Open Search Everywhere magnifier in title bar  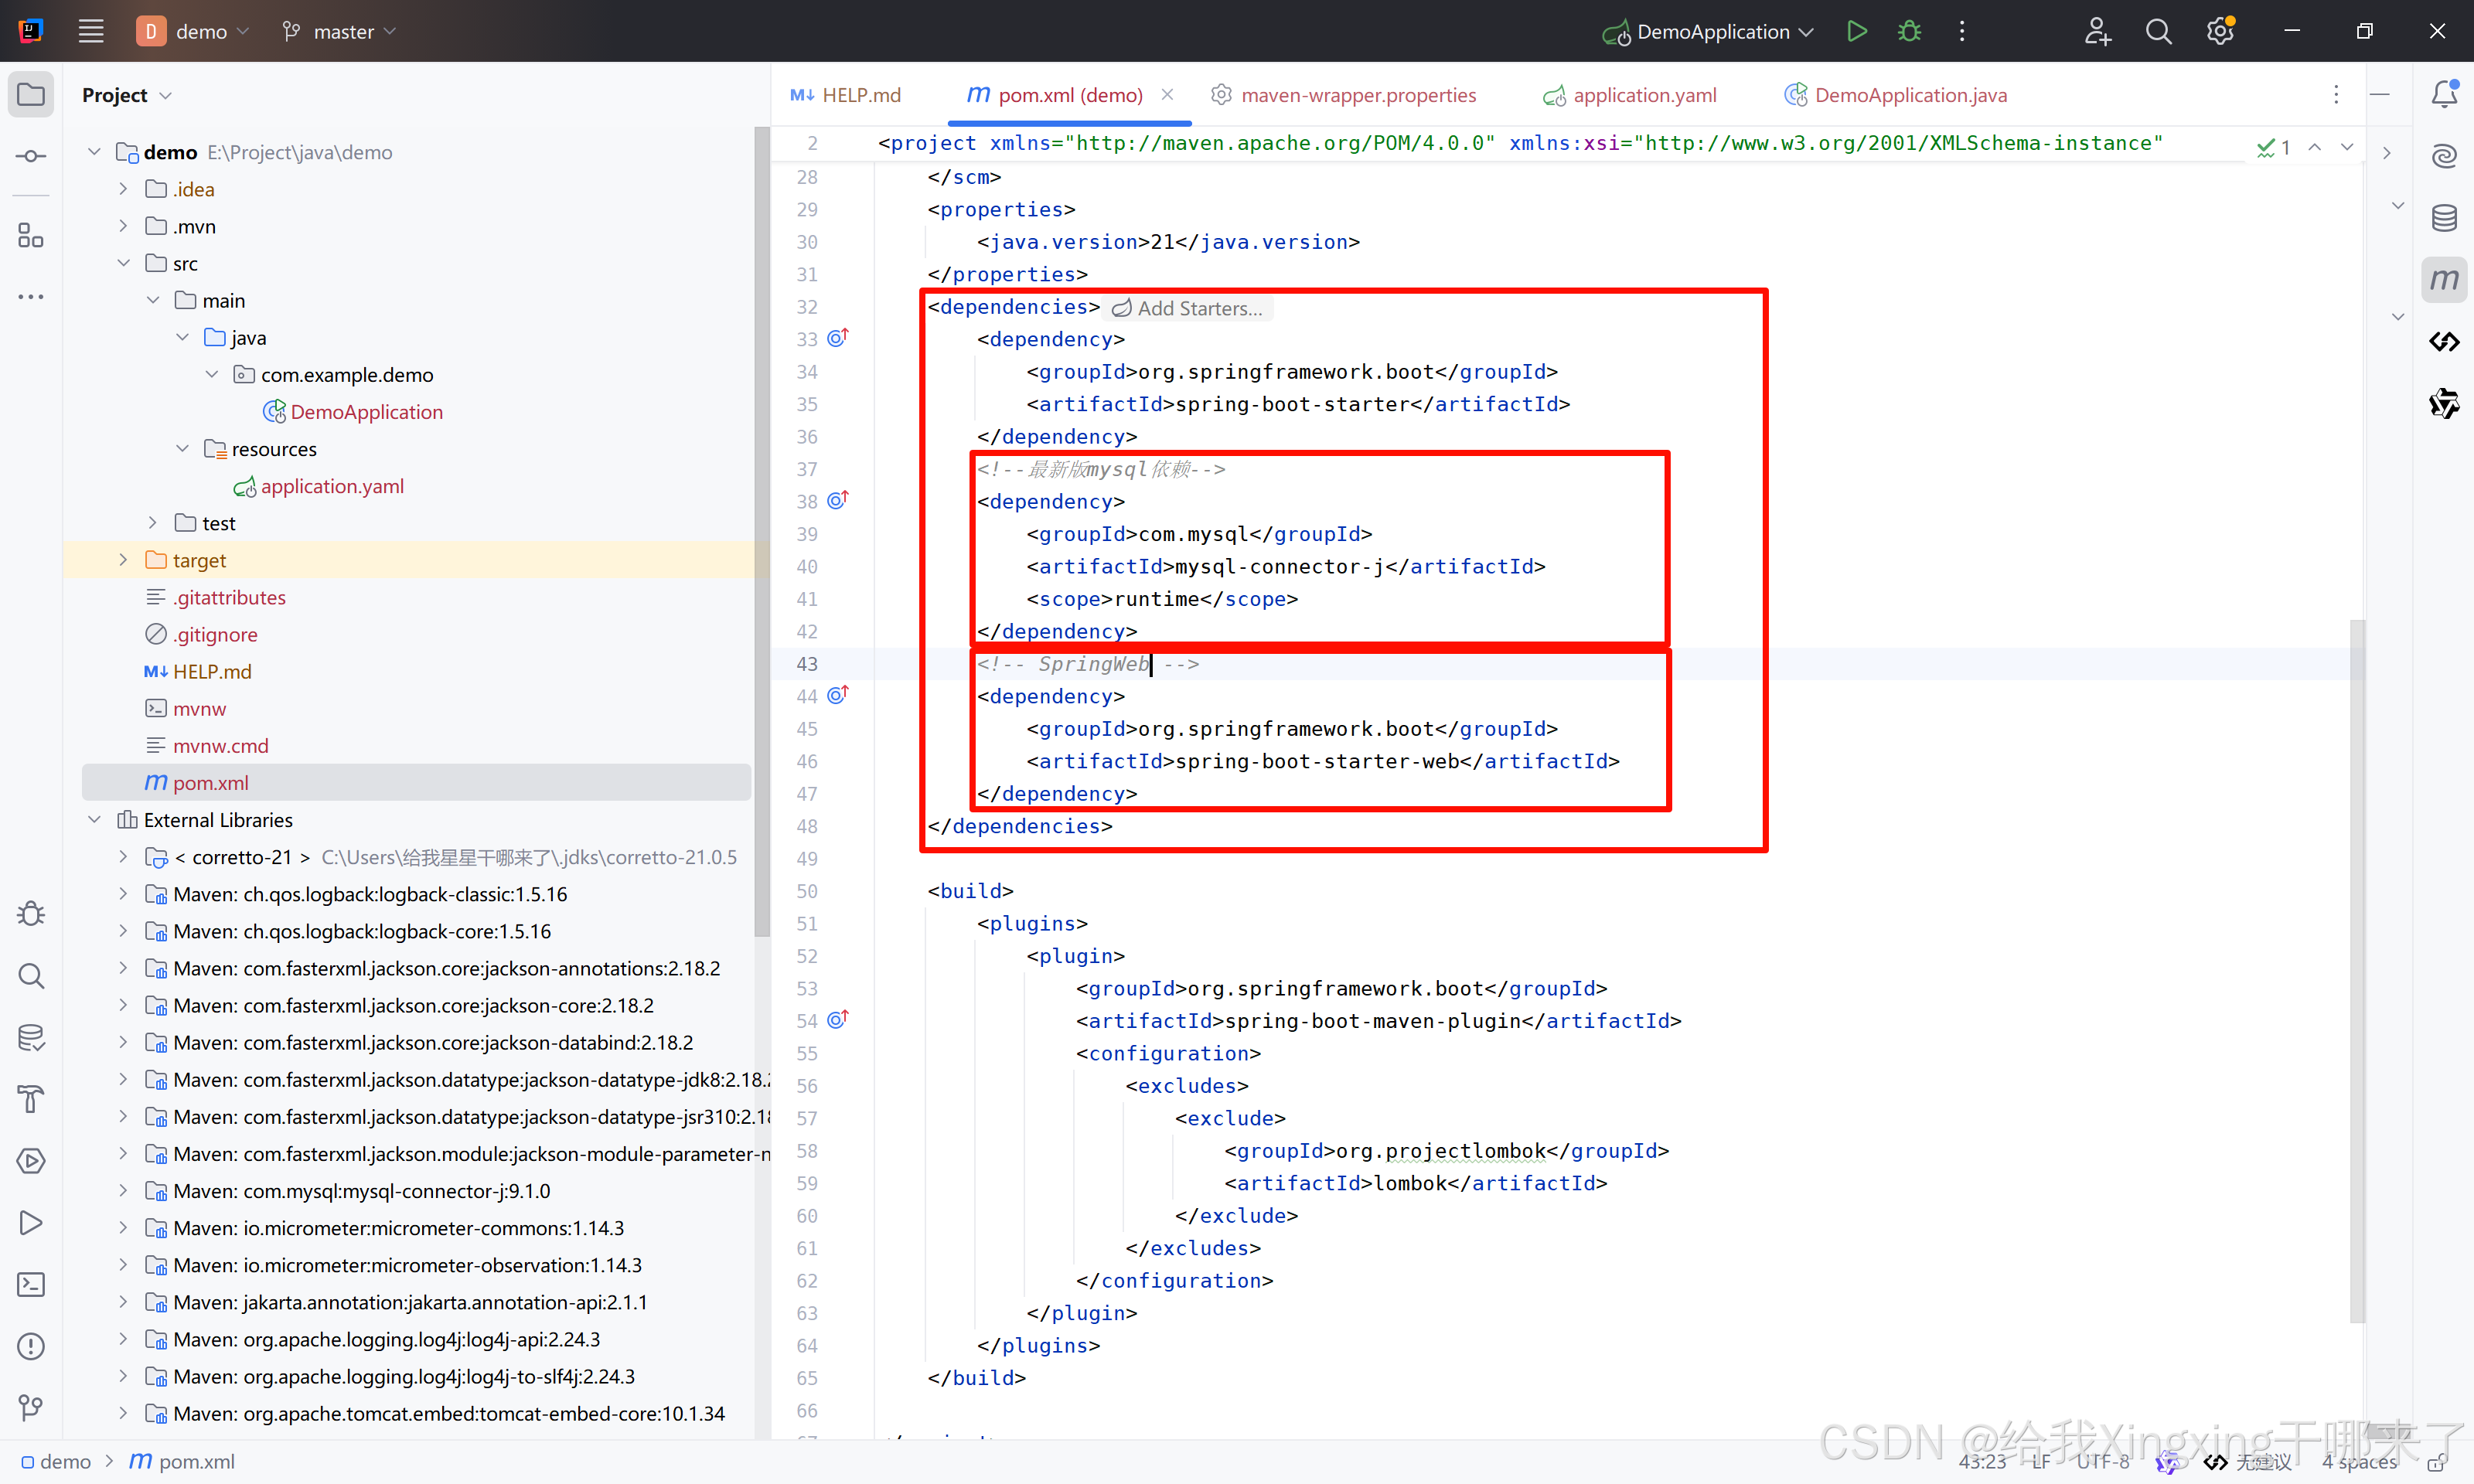2158,31
